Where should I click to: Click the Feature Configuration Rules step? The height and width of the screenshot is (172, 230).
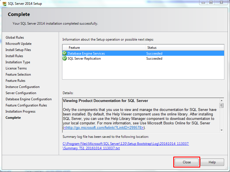tap(26, 105)
